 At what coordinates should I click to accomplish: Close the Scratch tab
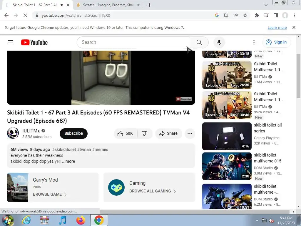coord(138,5)
